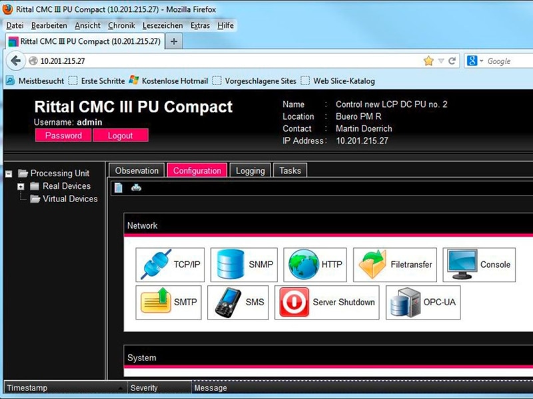533x399 pixels.
Task: Open Console configuration
Action: pos(479,265)
